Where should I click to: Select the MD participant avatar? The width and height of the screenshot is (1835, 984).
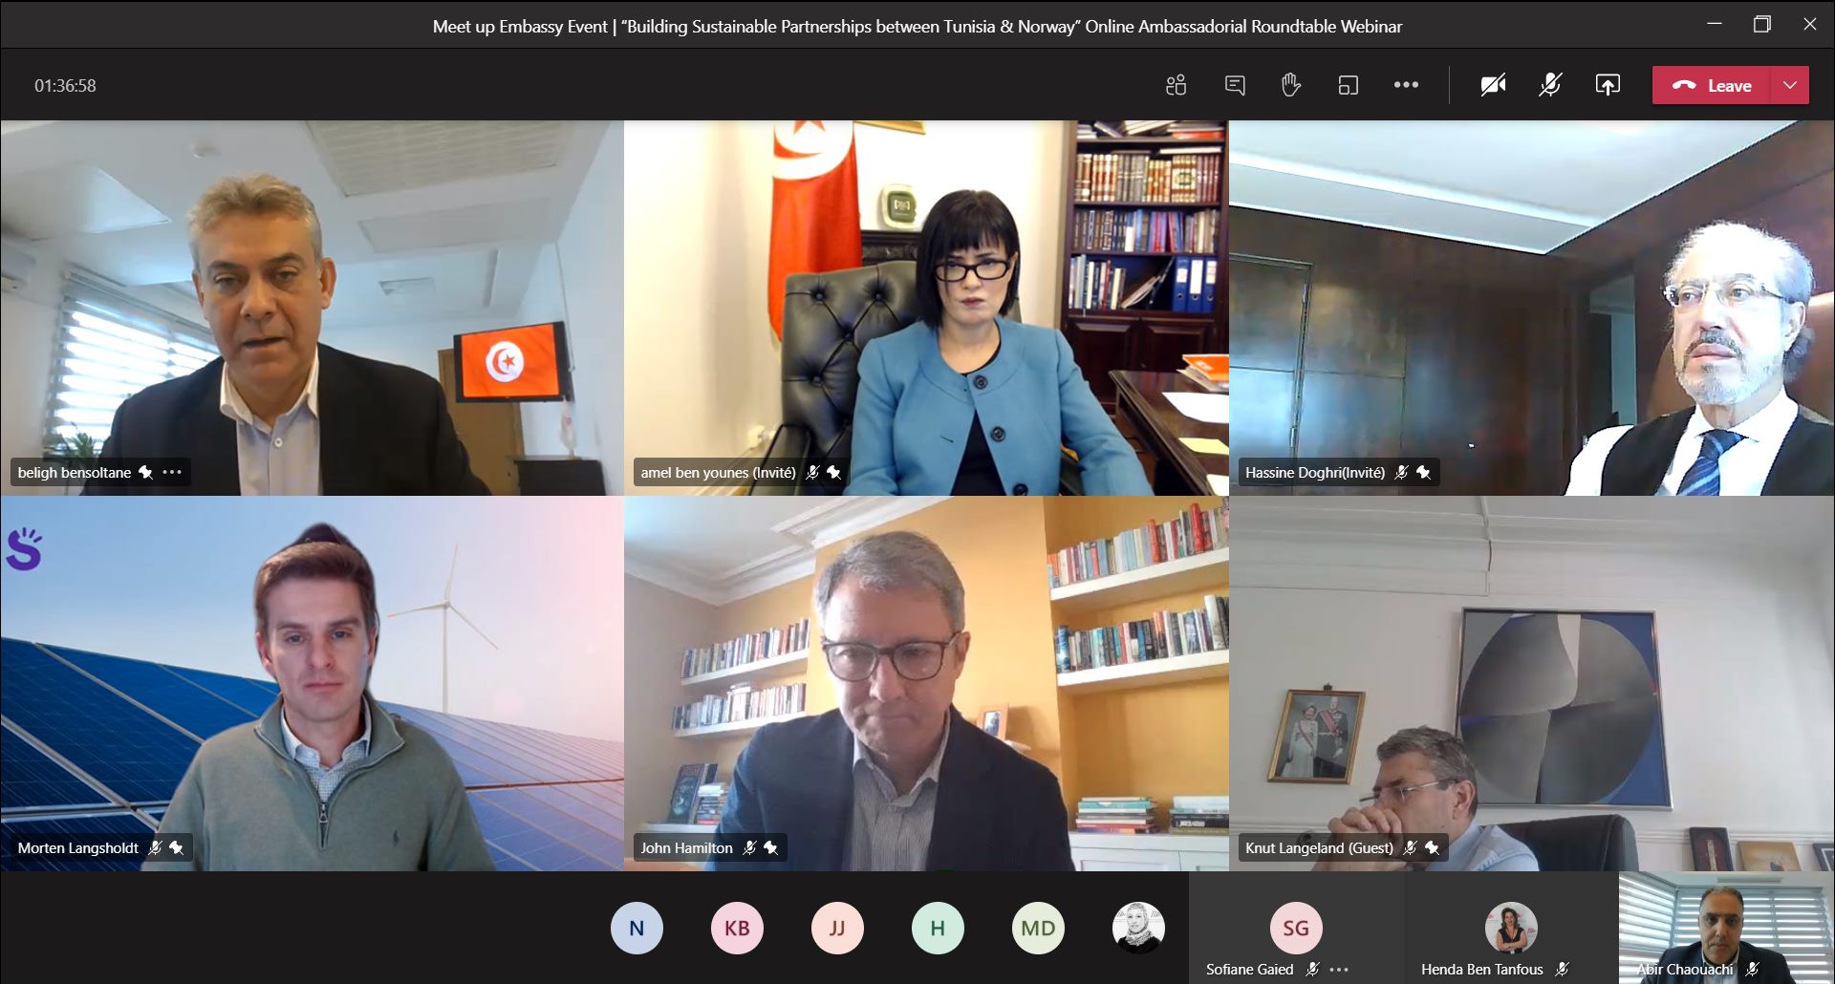(x=1038, y=928)
